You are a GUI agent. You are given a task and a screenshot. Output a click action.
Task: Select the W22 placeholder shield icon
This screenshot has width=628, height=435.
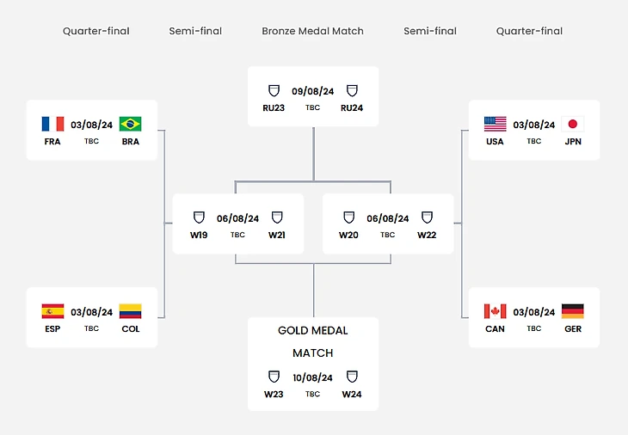428,217
